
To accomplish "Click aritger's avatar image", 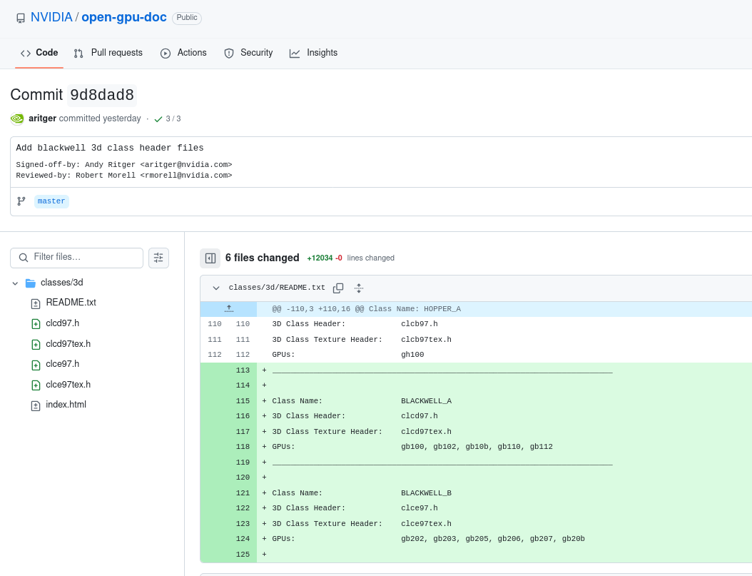I will 17,118.
